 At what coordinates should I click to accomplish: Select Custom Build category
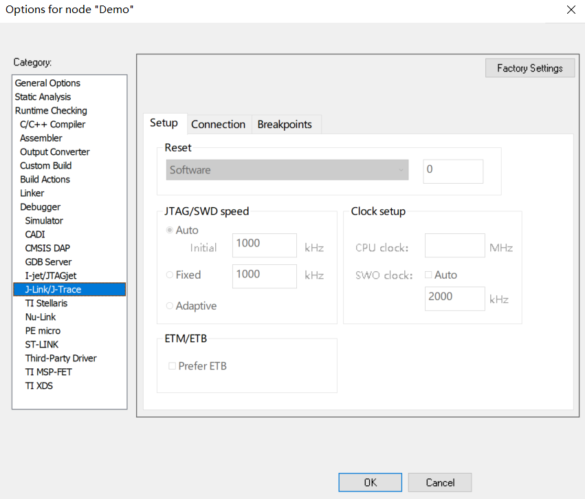[x=45, y=165]
